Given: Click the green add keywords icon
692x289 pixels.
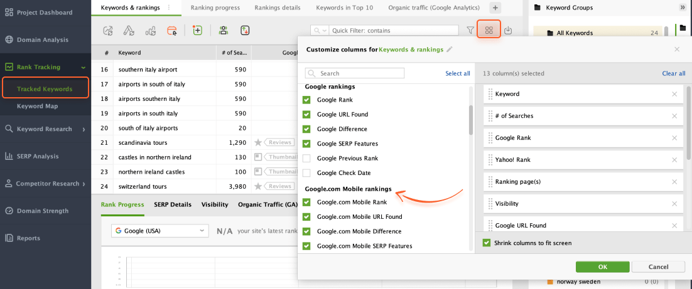Looking at the screenshot, I should [197, 30].
